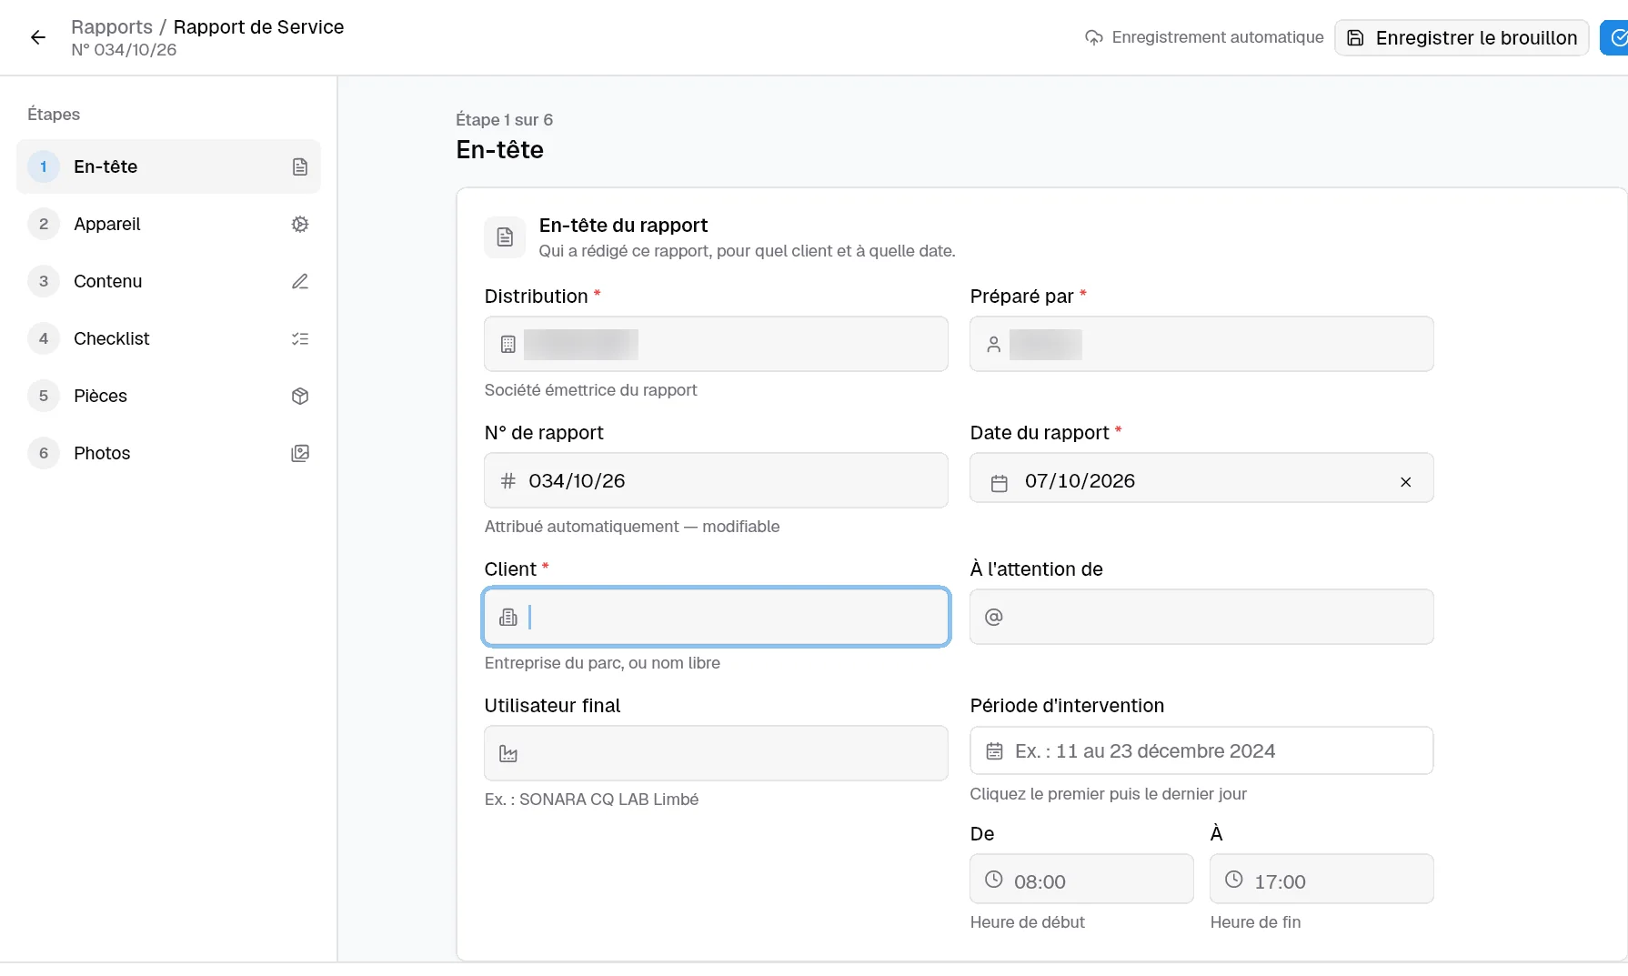Click the pencil icon beside Contenu

300,281
